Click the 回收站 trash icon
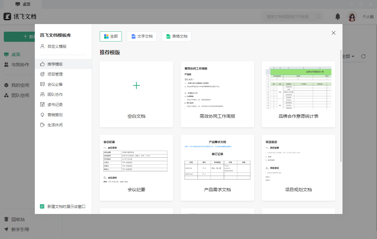Image resolution: width=377 pixels, height=239 pixels. 6,219
